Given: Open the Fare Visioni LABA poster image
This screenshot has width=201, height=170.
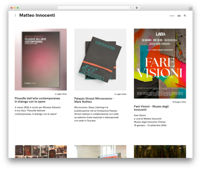Looking at the screenshot, I should (x=160, y=63).
